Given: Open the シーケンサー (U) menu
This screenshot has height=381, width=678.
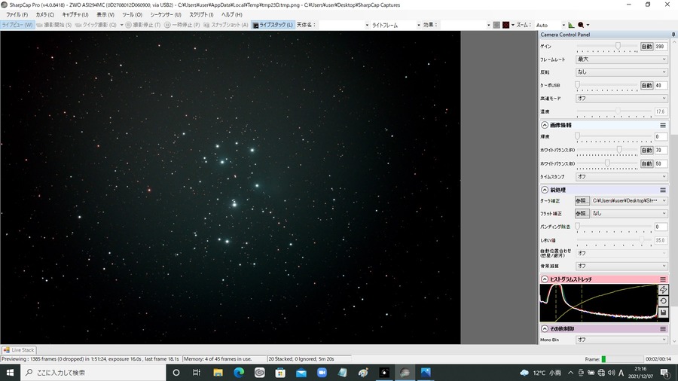Looking at the screenshot, I should [166, 15].
